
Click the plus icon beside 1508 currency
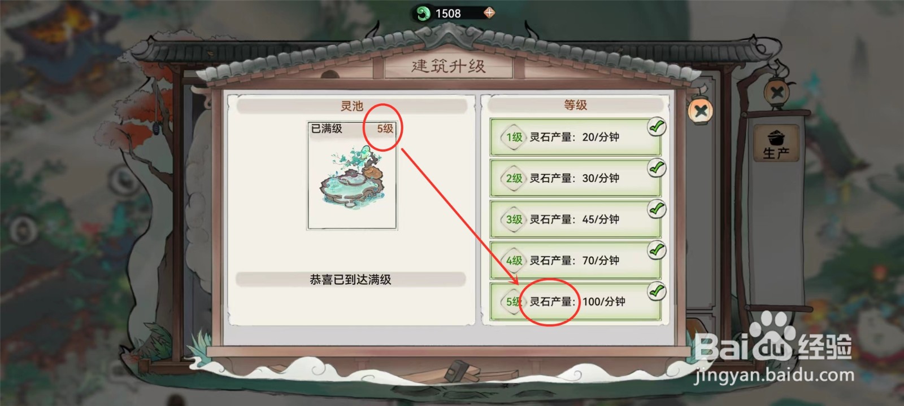click(x=489, y=13)
